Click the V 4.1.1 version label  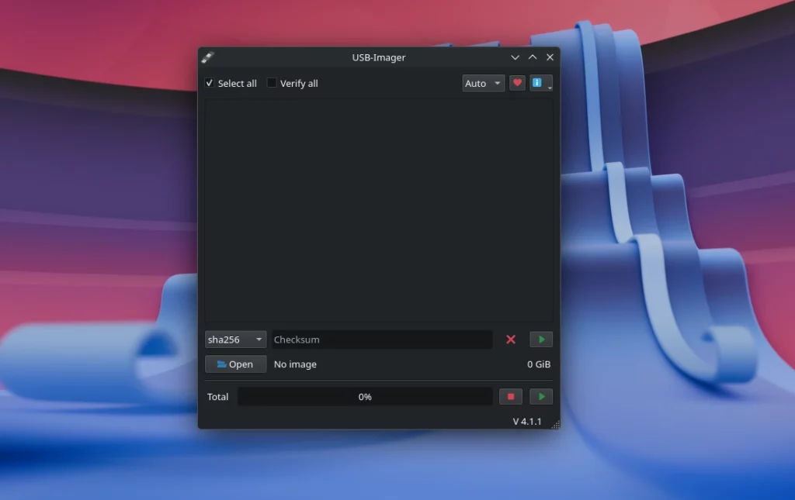point(527,421)
